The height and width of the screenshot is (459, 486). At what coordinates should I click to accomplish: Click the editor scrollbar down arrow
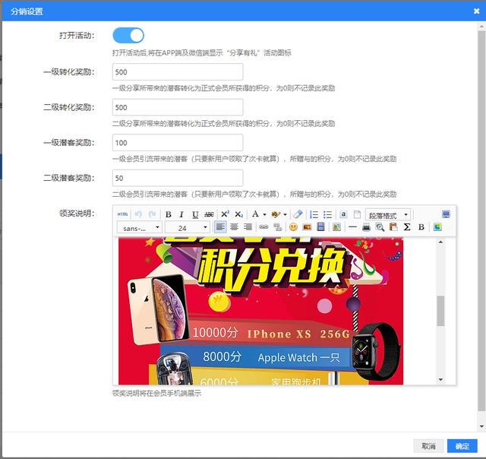click(x=440, y=380)
